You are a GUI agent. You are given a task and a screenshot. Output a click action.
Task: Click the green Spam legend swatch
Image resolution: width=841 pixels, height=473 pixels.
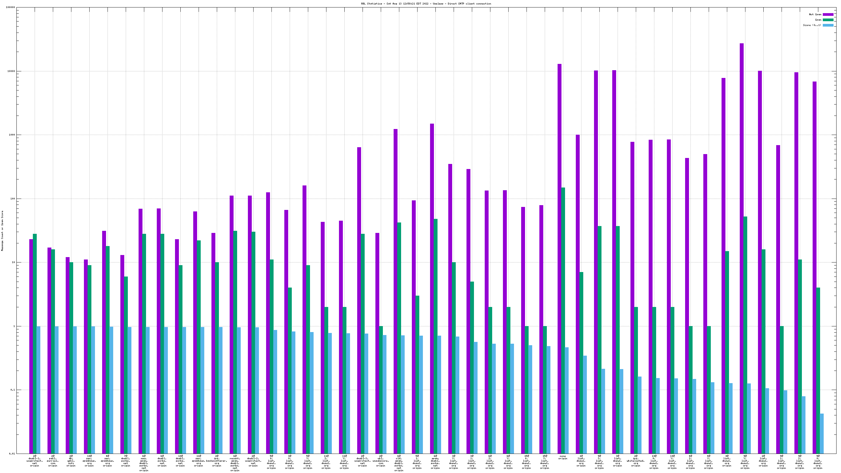tap(828, 20)
